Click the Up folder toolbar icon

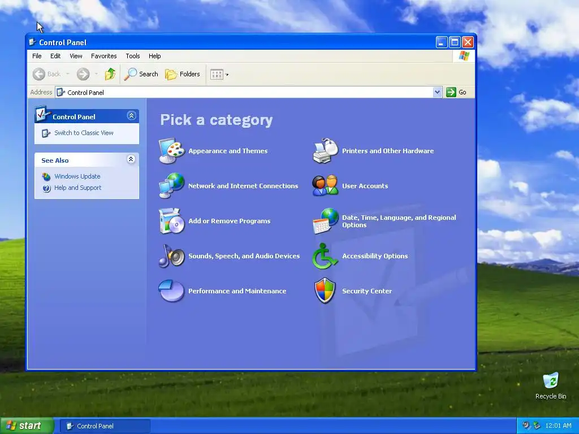click(x=110, y=74)
